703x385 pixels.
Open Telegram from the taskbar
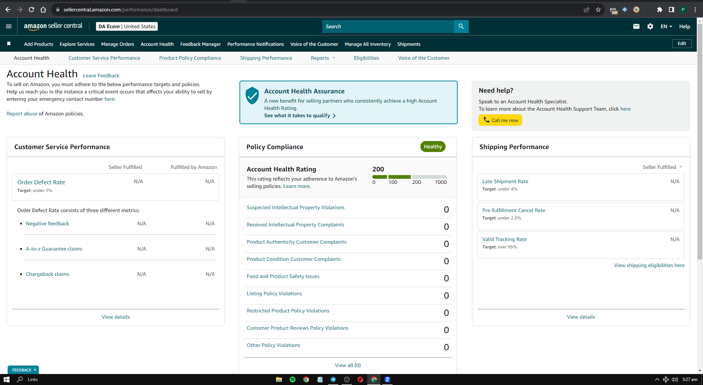pos(333,380)
